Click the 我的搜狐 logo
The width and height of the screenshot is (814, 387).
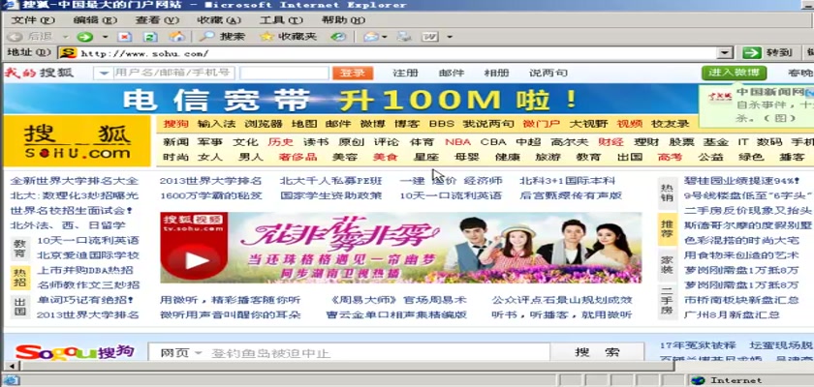pos(39,73)
